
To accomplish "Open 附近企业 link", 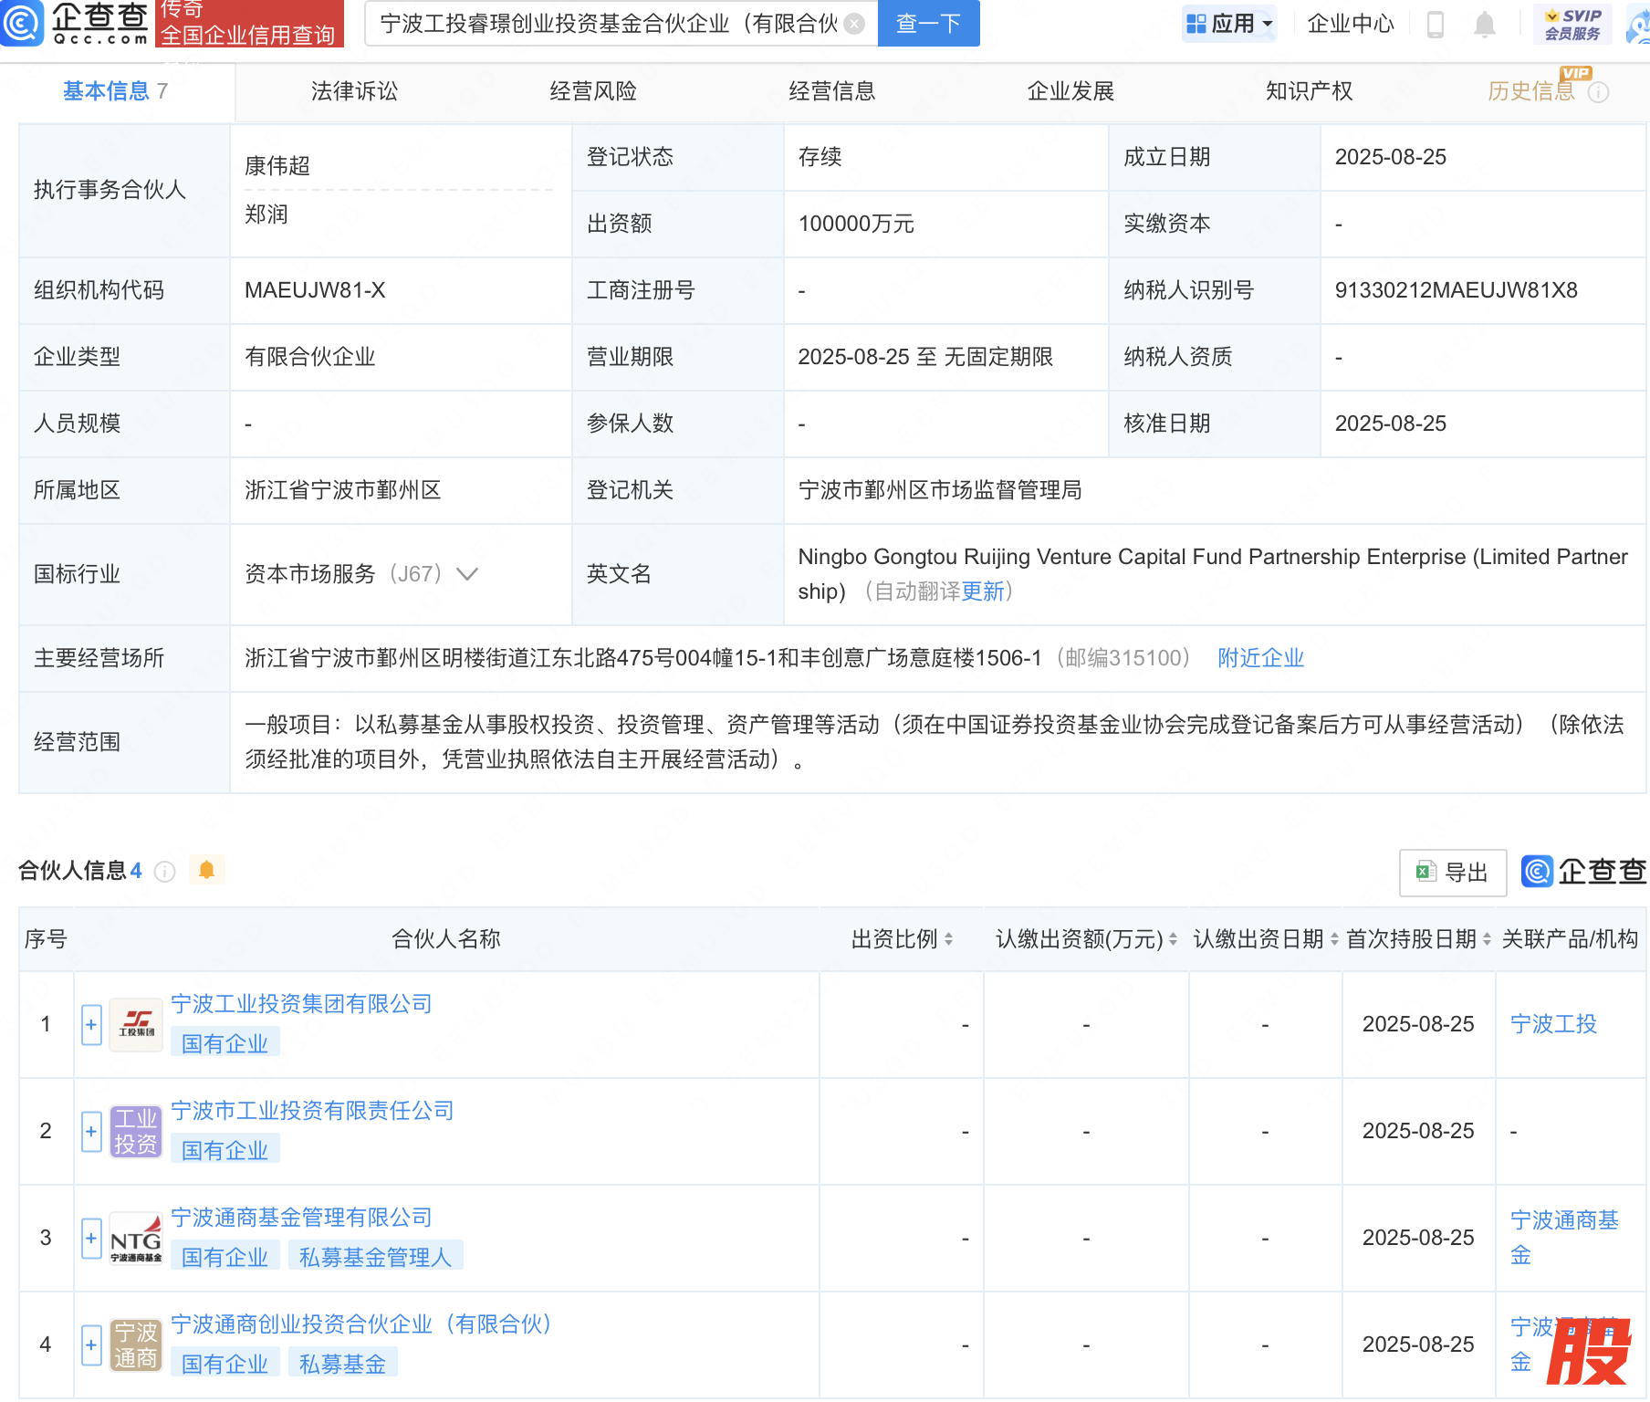I will (x=1260, y=658).
